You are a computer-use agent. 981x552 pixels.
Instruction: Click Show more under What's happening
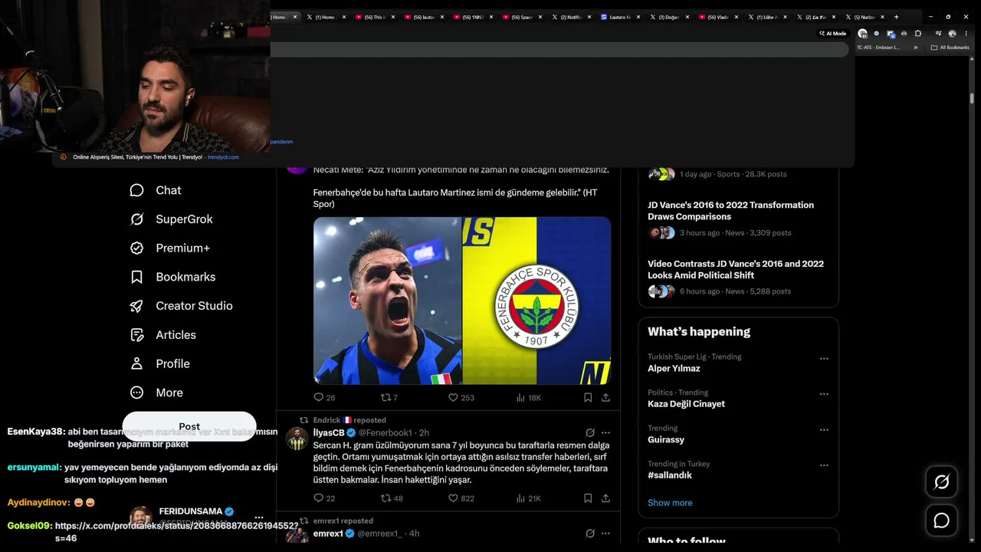click(x=670, y=503)
